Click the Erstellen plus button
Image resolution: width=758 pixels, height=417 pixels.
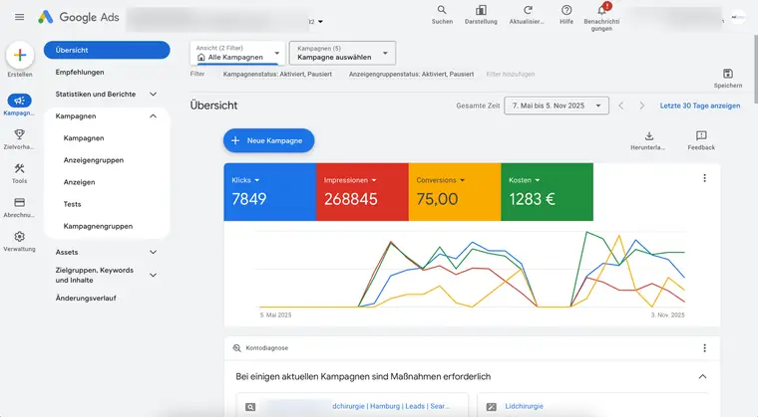coord(20,55)
